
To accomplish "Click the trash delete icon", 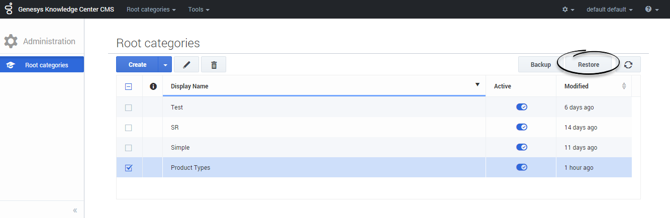I will pos(214,65).
